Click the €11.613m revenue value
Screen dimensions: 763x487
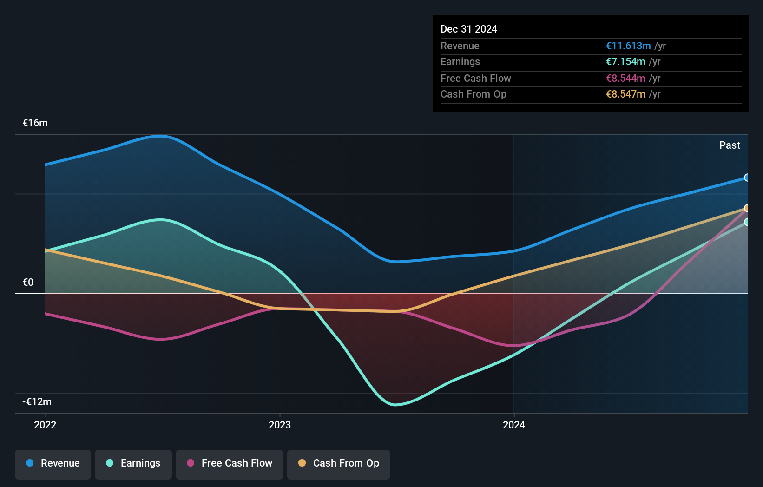628,46
